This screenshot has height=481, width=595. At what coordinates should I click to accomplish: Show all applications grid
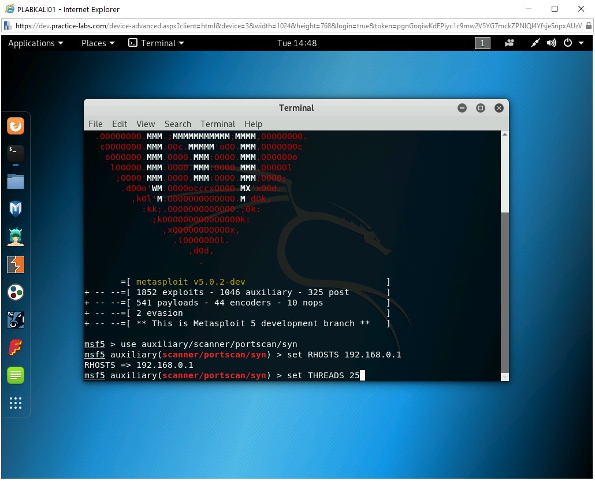click(16, 403)
